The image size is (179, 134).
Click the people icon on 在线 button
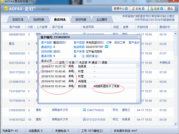(152, 9)
